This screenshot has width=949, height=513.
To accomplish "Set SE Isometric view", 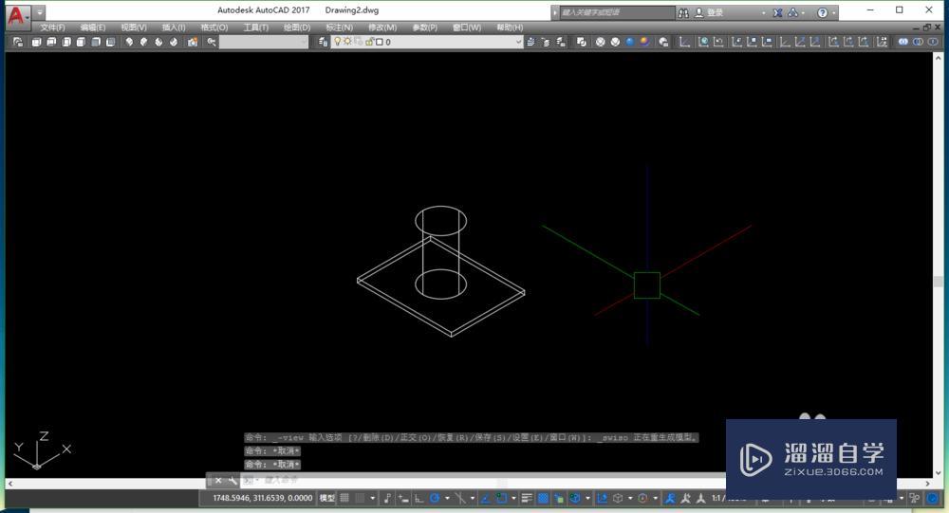I will tap(144, 42).
